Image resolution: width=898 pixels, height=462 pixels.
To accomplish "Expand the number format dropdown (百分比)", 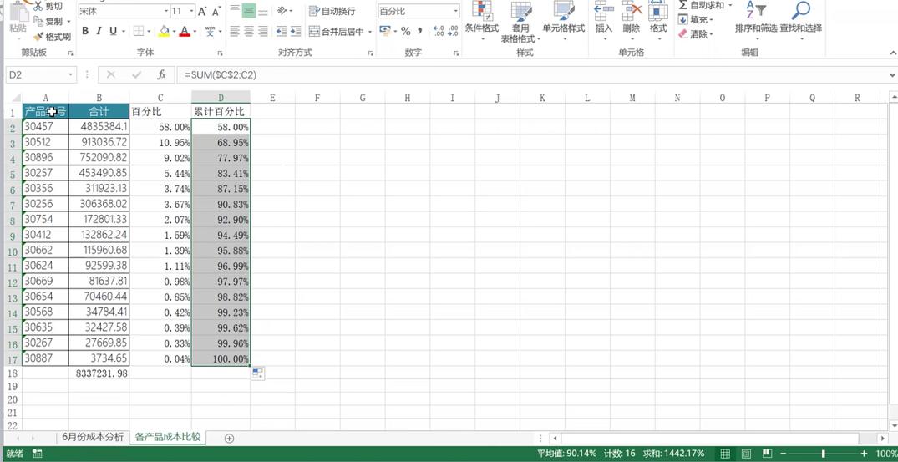I will click(x=455, y=12).
